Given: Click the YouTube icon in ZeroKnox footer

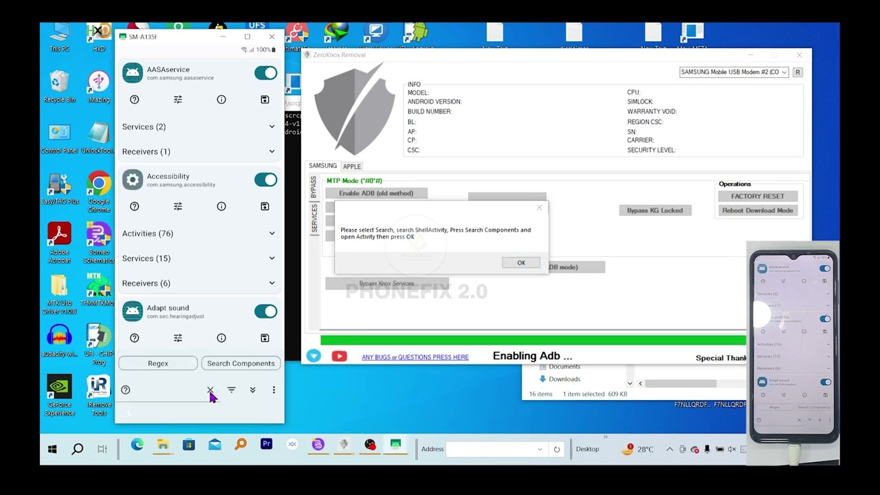Looking at the screenshot, I should tap(339, 355).
